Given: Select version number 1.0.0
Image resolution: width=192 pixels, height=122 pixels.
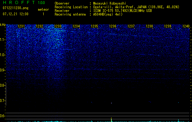Looking at the screenshot, I should tap(41, 3).
